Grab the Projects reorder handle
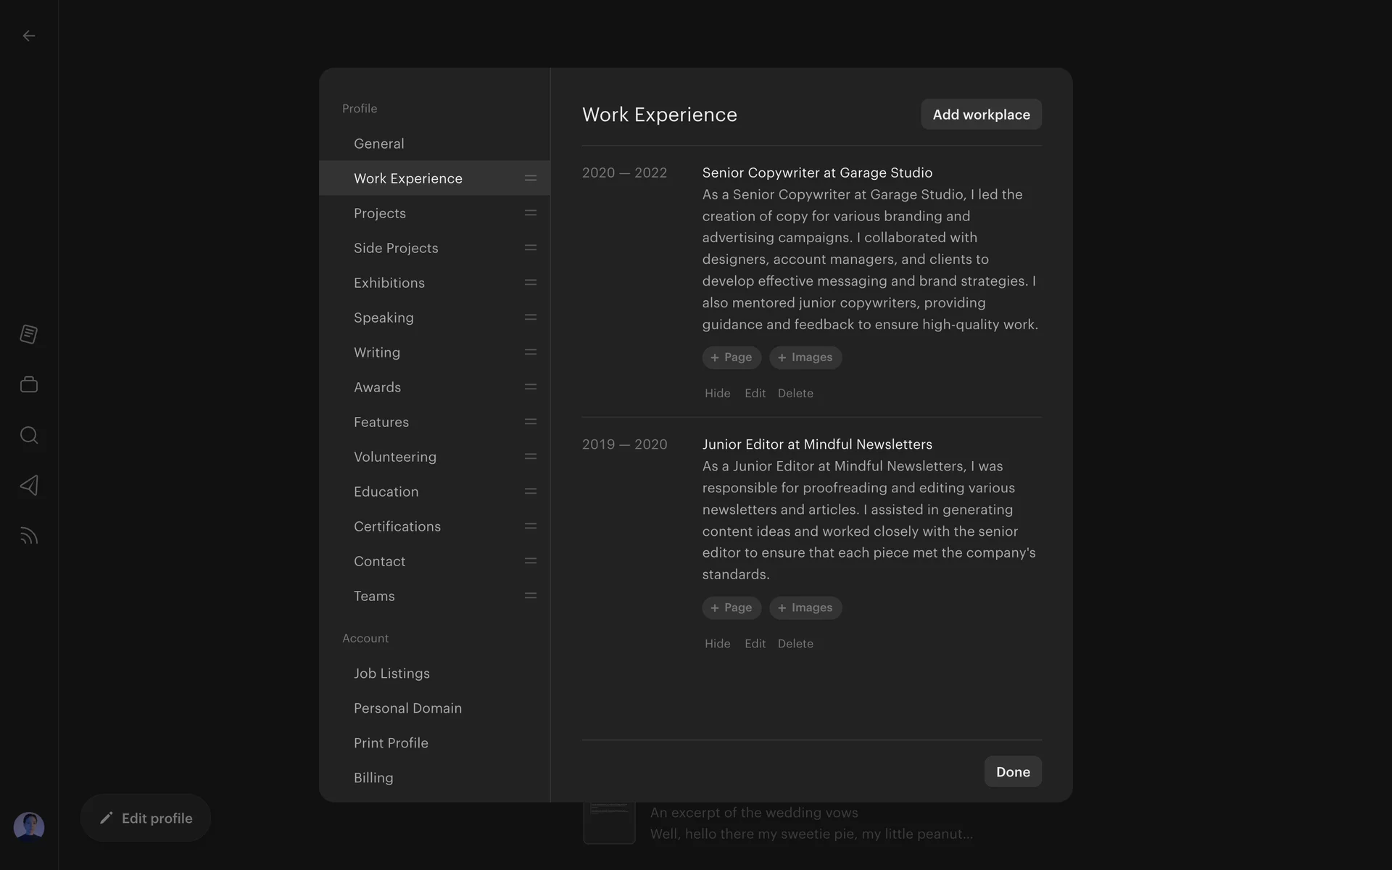 (x=530, y=213)
